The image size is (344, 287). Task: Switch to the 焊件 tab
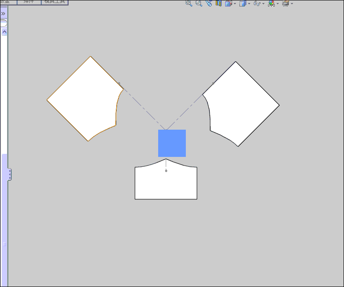(29, 2)
